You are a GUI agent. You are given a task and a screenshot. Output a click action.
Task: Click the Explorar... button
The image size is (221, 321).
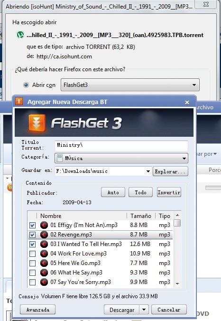[x=170, y=171]
